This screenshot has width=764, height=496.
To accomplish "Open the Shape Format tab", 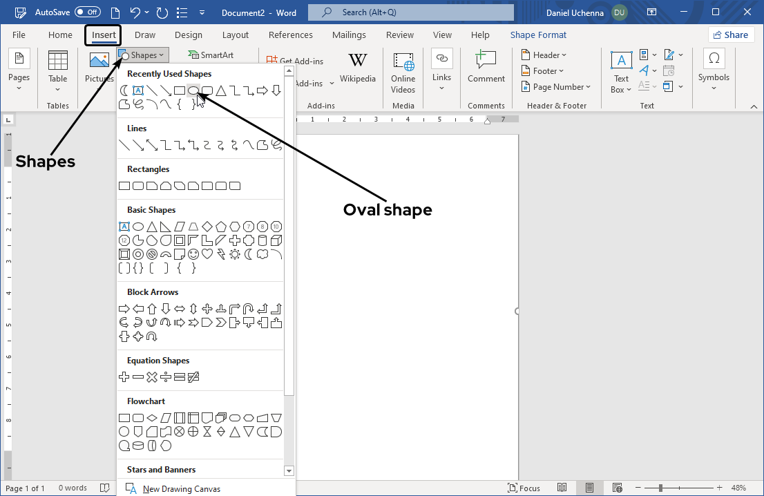I will pos(538,35).
